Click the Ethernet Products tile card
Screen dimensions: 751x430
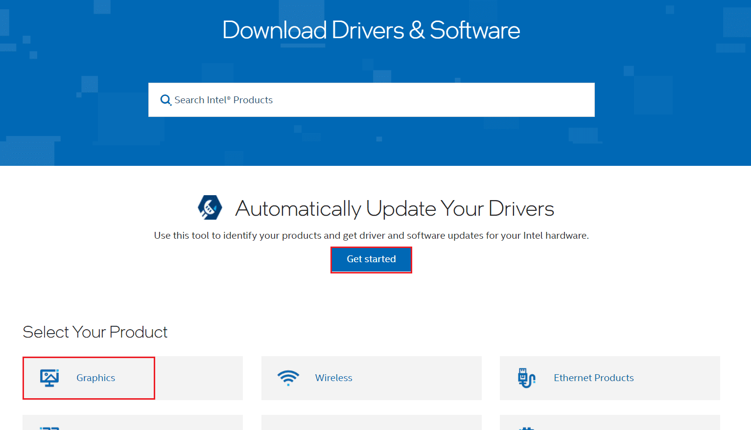(610, 378)
